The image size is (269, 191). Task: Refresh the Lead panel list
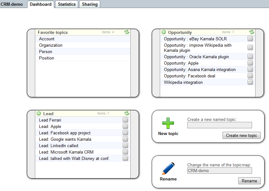[x=127, y=113]
